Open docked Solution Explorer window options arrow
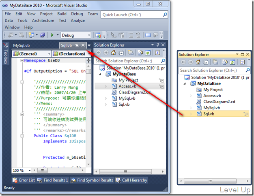This screenshot has width=254, height=196. tap(153, 45)
